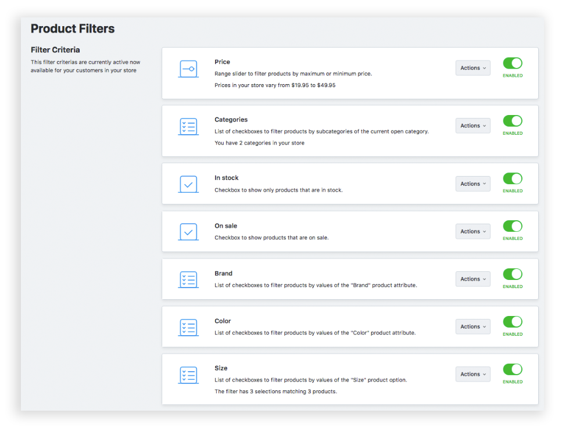Expand Actions menu for Brand filter
The height and width of the screenshot is (431, 562).
pos(472,279)
